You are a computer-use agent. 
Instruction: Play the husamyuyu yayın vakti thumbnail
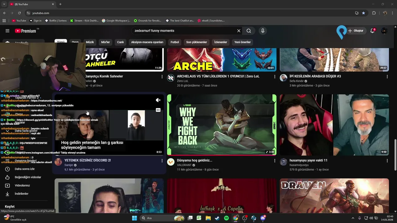pos(334,125)
